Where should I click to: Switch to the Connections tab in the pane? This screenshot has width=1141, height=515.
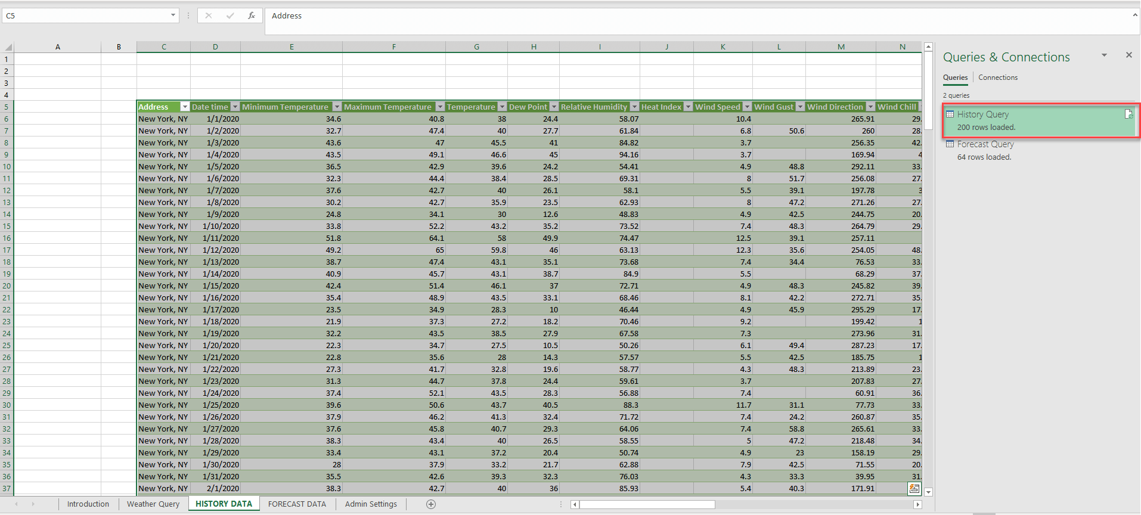(998, 77)
